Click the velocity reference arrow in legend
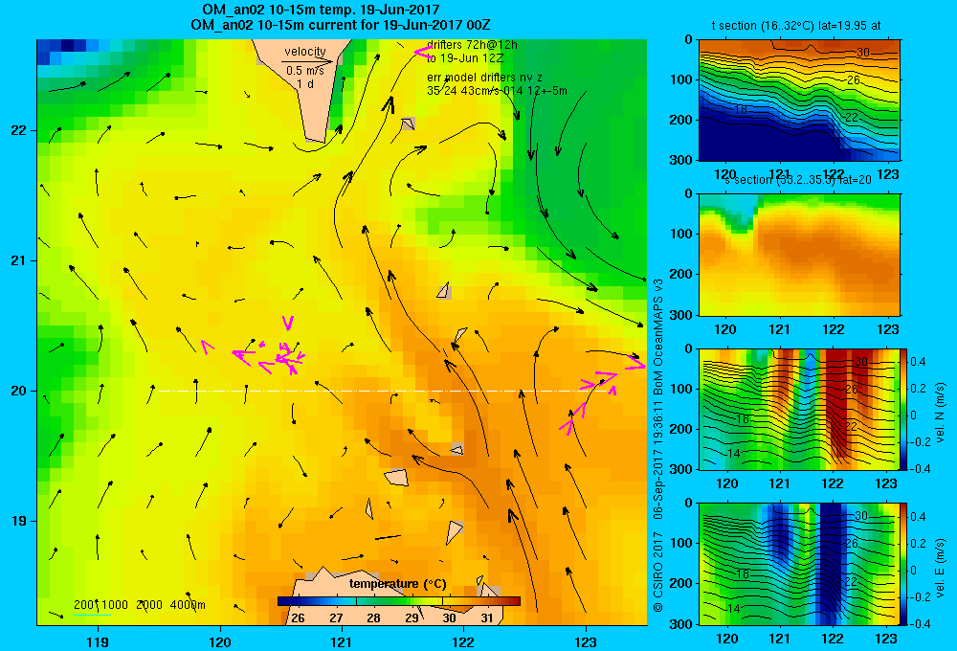 307,61
